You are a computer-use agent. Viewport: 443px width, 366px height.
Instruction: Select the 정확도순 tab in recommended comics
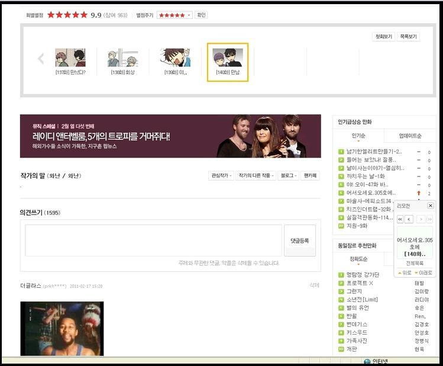358,259
